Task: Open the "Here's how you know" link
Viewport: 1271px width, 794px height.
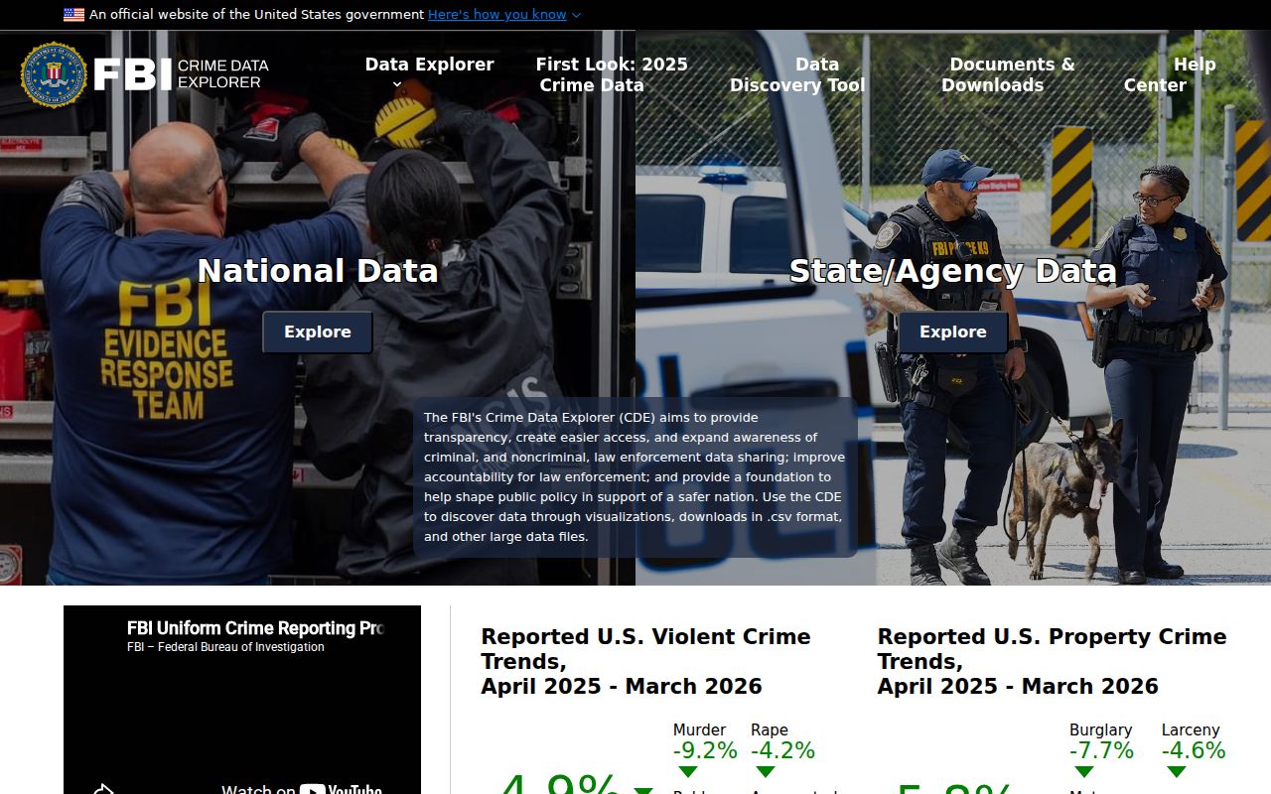Action: (497, 15)
